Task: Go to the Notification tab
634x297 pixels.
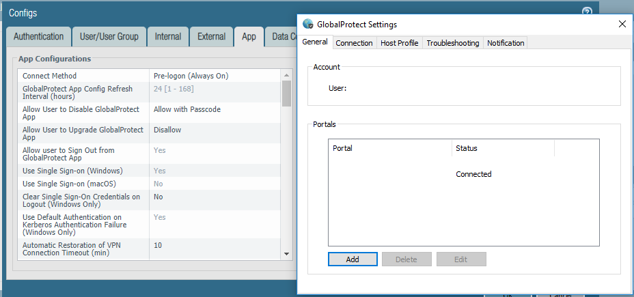Action: click(x=506, y=43)
